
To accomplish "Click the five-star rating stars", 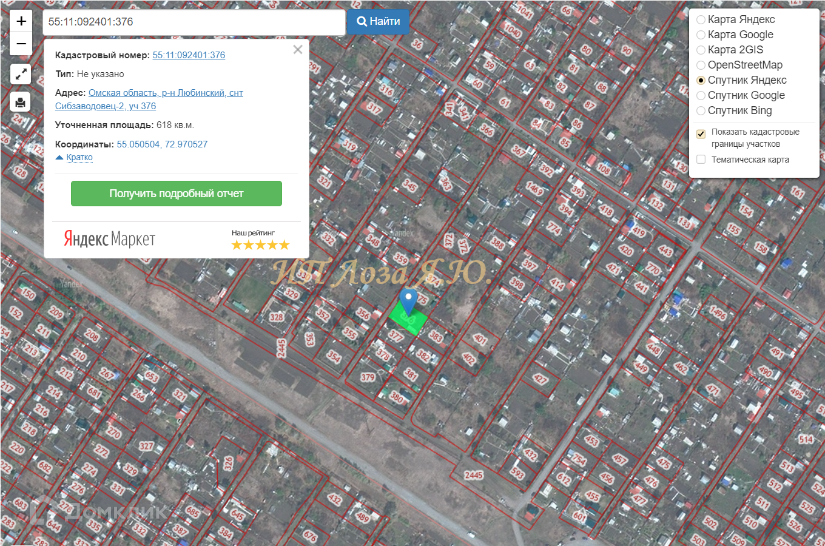I will click(261, 245).
